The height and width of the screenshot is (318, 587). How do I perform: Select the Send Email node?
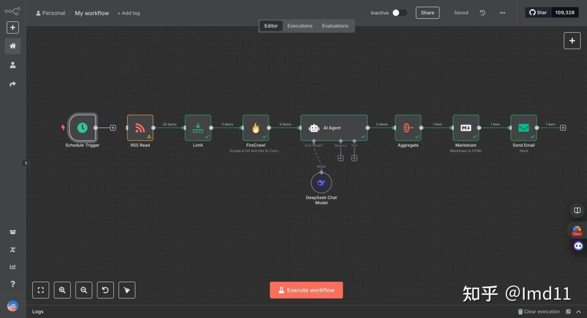coord(523,128)
